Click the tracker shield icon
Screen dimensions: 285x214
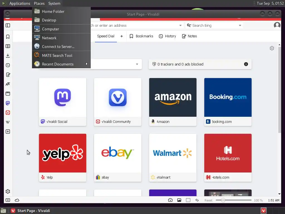[x=154, y=64]
